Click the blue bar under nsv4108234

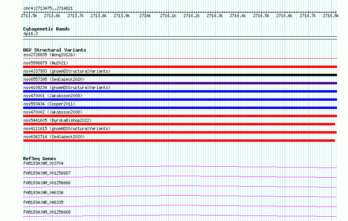tap(180, 91)
